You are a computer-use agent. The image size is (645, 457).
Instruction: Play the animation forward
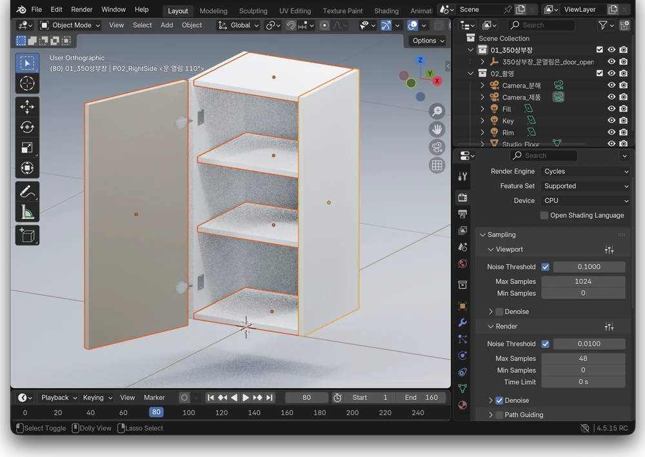tap(246, 398)
